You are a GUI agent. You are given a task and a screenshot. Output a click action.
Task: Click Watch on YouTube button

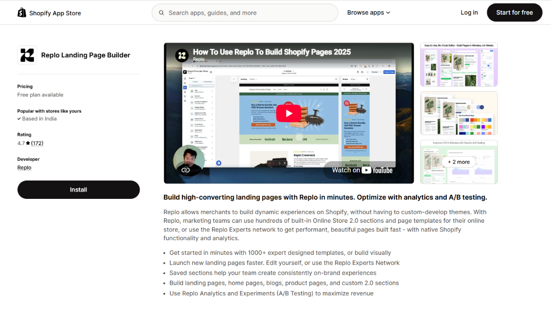pyautogui.click(x=362, y=170)
